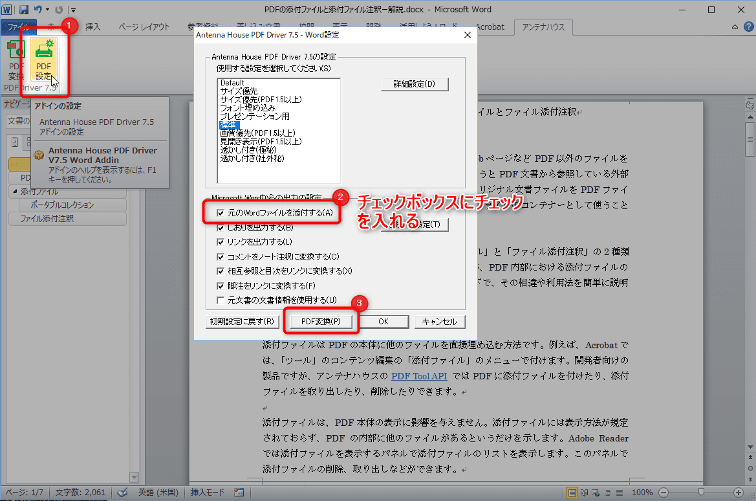Switch to the 挿入 ribbon tab
This screenshot has height=501, width=756.
pyautogui.click(x=93, y=27)
